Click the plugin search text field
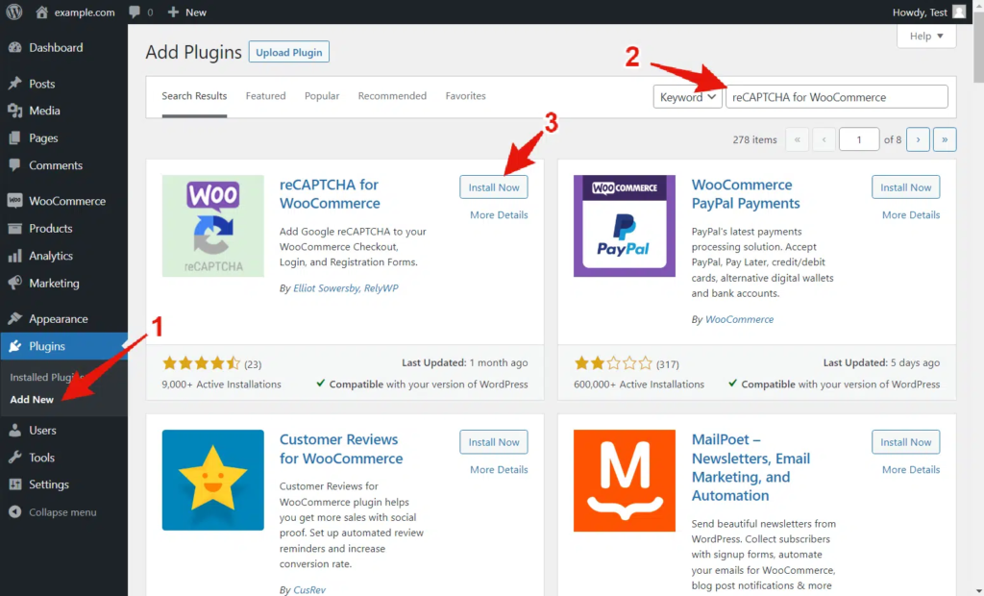This screenshot has height=596, width=984. 836,97
